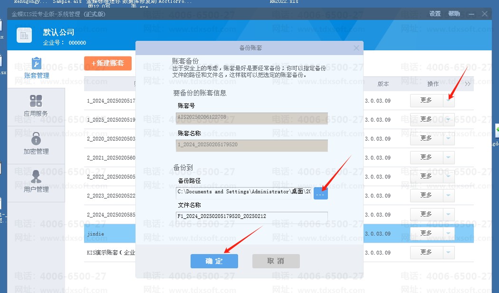This screenshot has height=293, width=499.
Task: Click 更多 for the KIS演示账套 row
Action: (426, 253)
